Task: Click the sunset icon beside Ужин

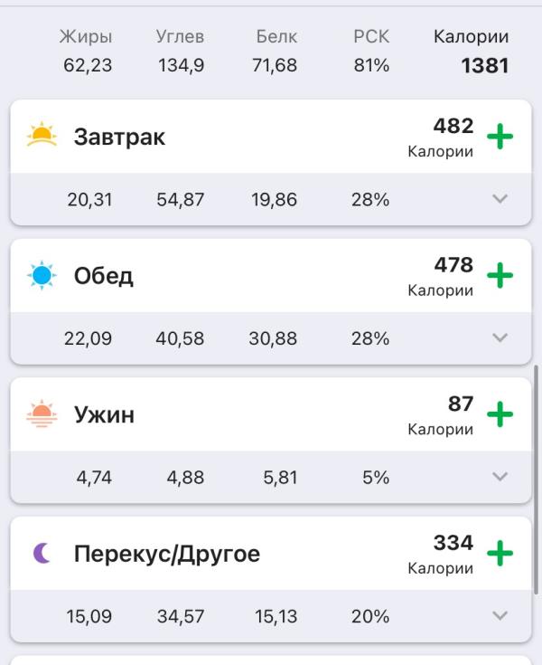Action: tap(42, 414)
